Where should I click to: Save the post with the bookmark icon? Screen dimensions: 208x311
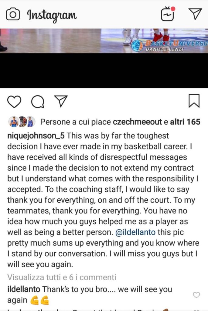pos(194,101)
